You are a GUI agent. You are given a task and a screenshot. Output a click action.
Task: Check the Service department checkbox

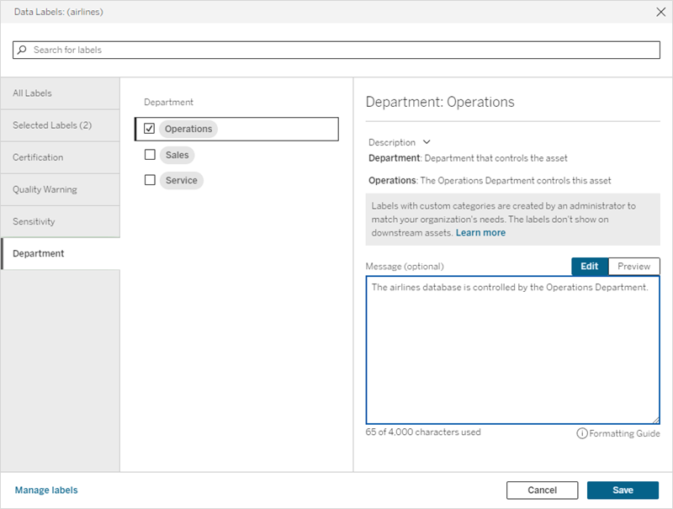tap(150, 180)
